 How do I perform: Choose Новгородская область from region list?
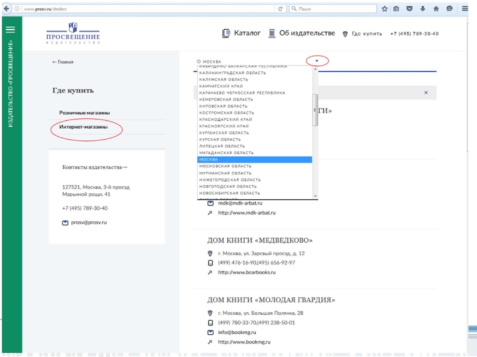(255, 187)
